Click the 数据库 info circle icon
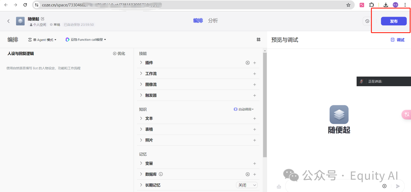411x192 pixels. coord(161,175)
